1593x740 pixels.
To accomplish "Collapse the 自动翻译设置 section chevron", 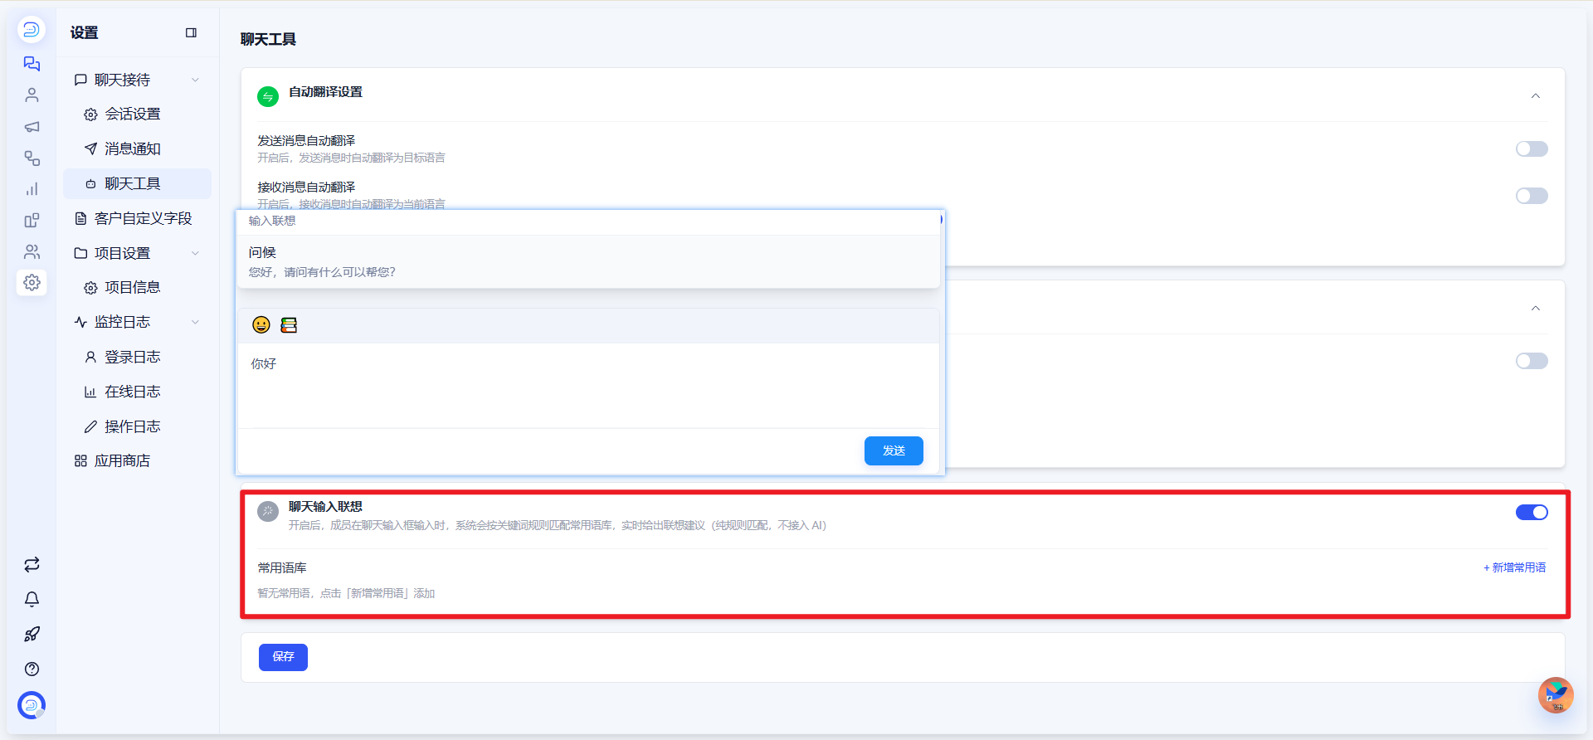I will tap(1536, 96).
